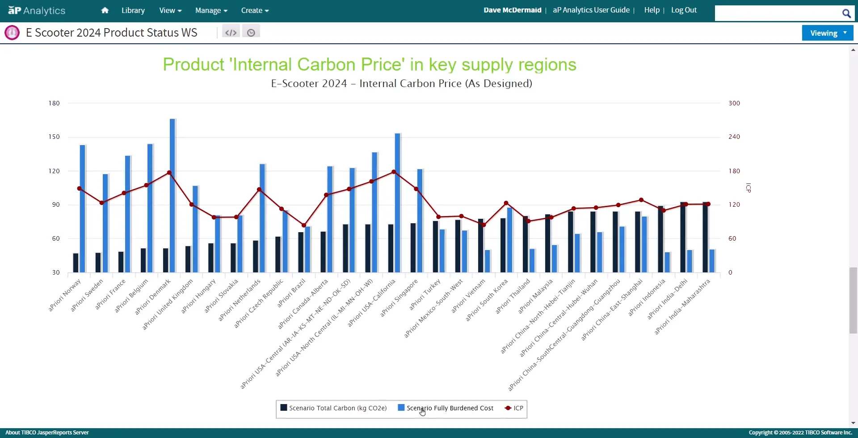Click the vertical scrollbar thumb
The width and height of the screenshot is (858, 438).
(x=853, y=300)
